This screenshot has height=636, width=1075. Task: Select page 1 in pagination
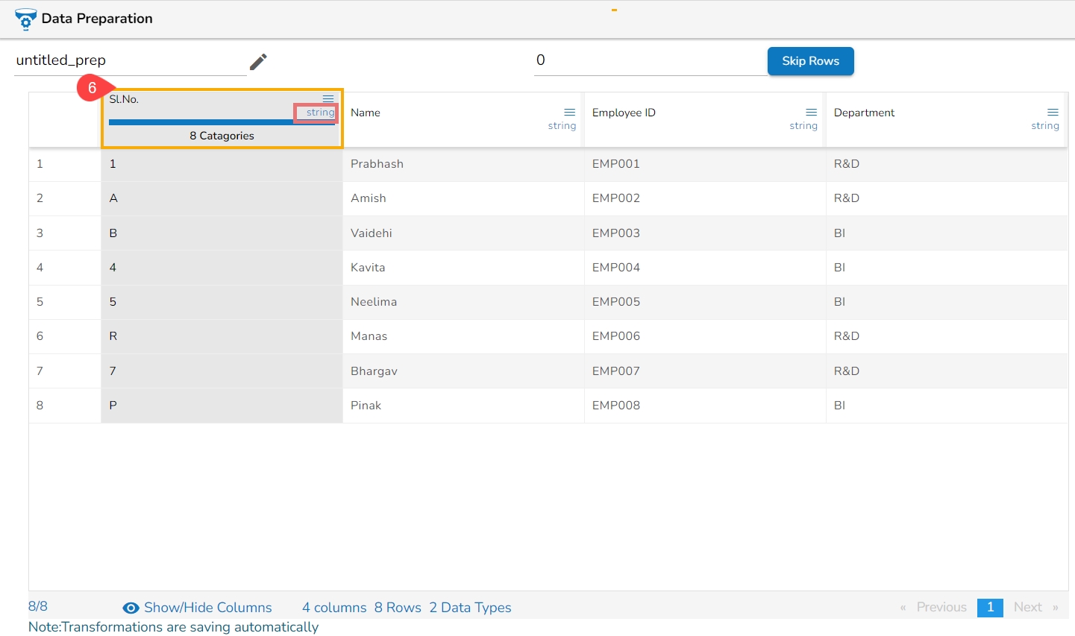tap(990, 607)
